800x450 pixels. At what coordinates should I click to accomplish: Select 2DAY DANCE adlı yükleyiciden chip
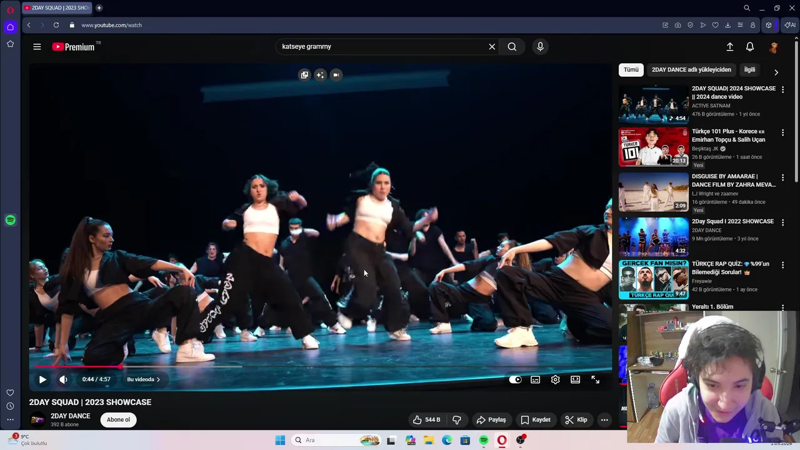691,70
